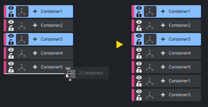The height and width of the screenshot is (107, 208).
Task: Click the transformation axis icon of the unselected Container1 copy
Action: click(x=149, y=81)
